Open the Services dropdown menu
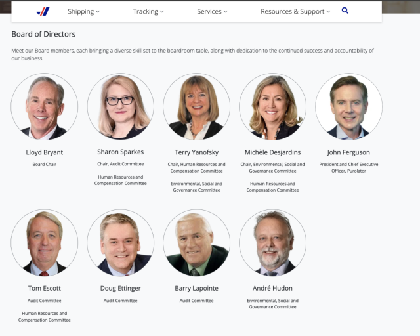Image resolution: width=420 pixels, height=336 pixels. coord(212,12)
